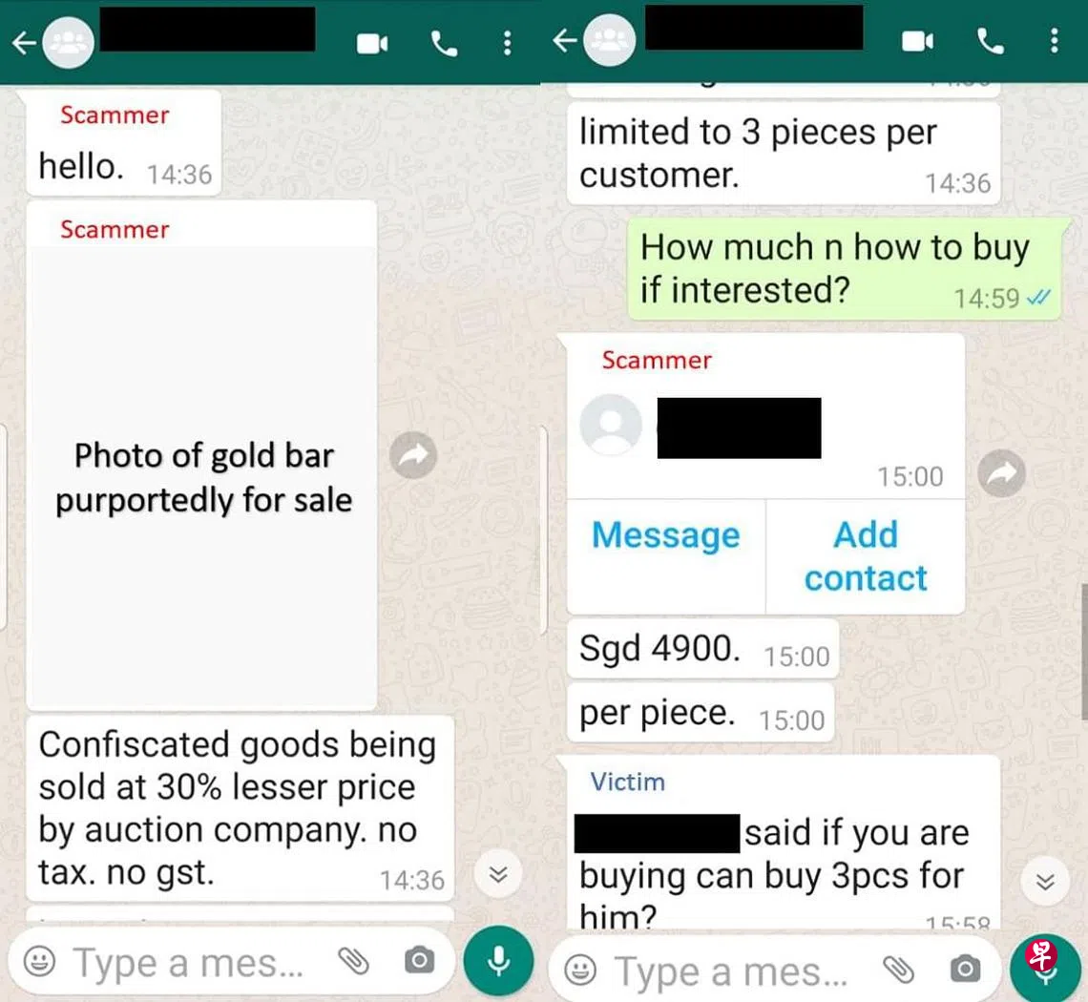
Task: Open camera from left message bar
Action: pyautogui.click(x=419, y=960)
